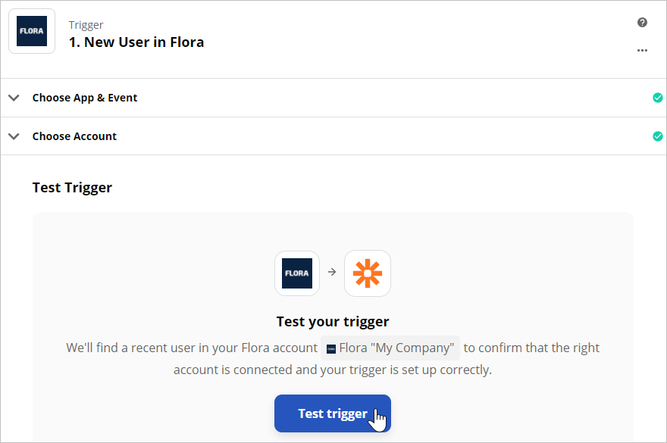Viewport: 667px width, 443px height.
Task: Click the arrow between Flora and Zapier
Action: tap(332, 272)
